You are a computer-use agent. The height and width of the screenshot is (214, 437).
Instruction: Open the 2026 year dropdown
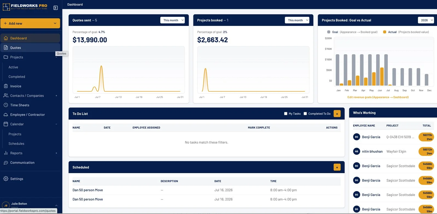[426, 20]
